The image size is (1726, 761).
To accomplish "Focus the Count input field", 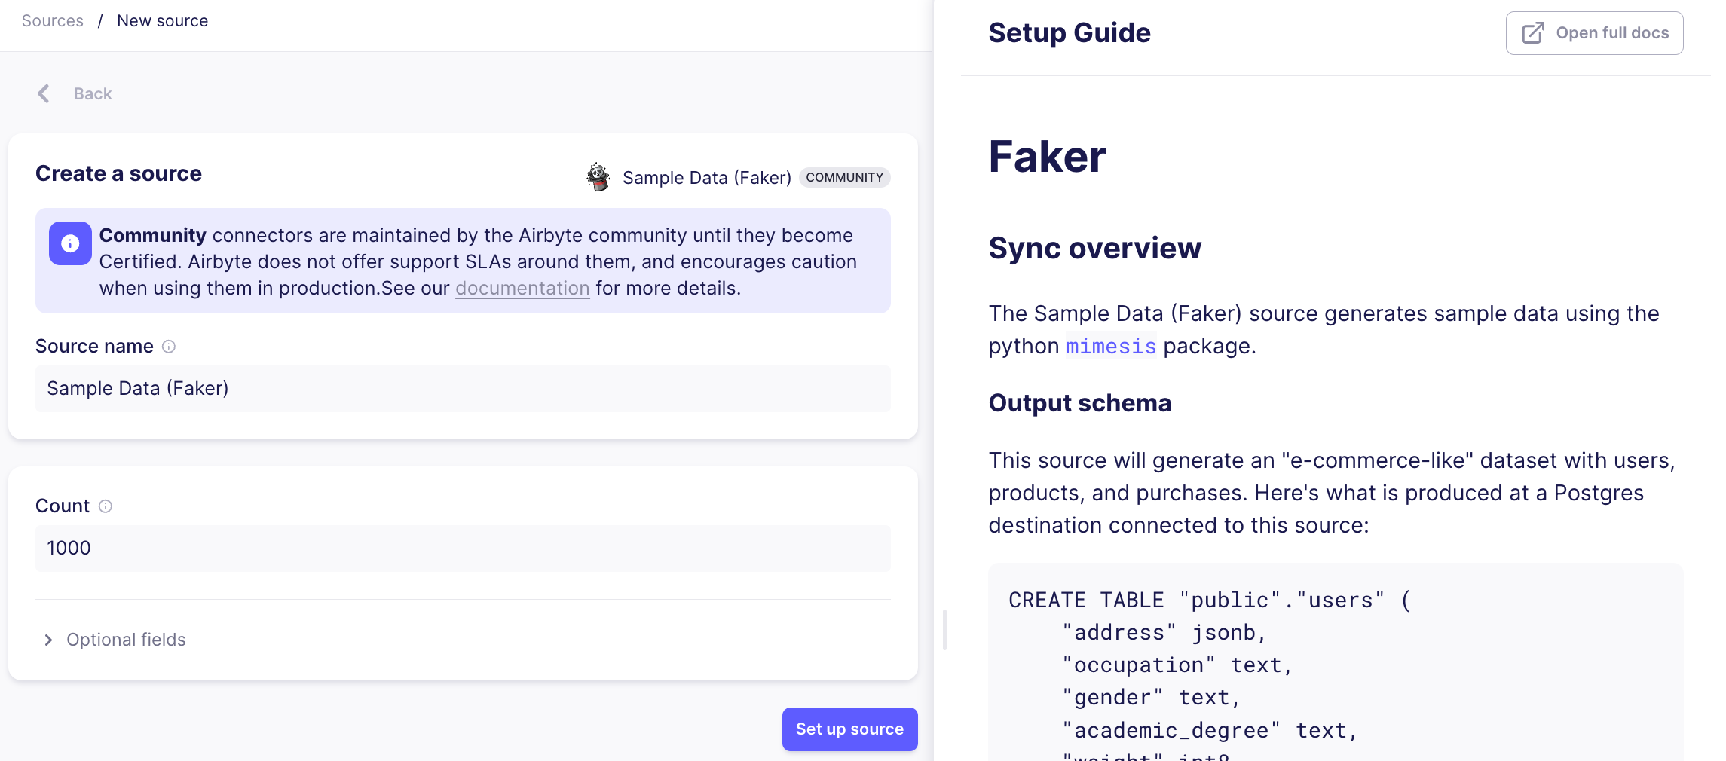I will pos(462,549).
